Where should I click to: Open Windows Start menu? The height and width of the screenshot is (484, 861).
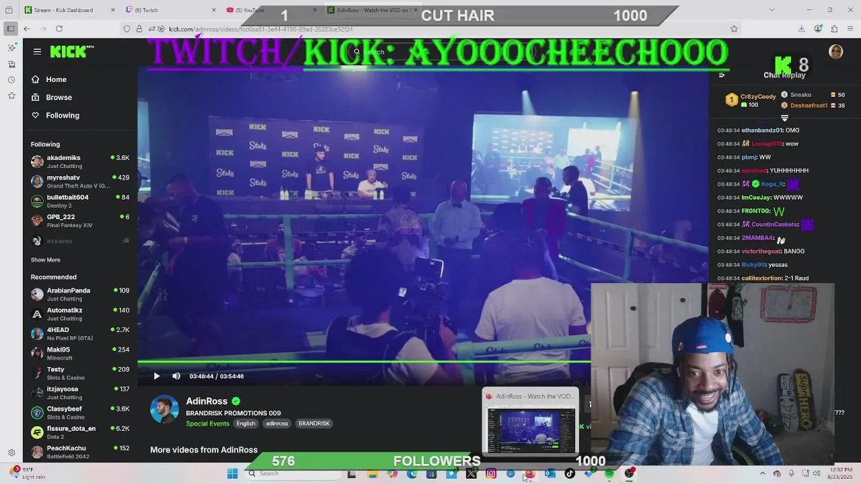(x=232, y=474)
